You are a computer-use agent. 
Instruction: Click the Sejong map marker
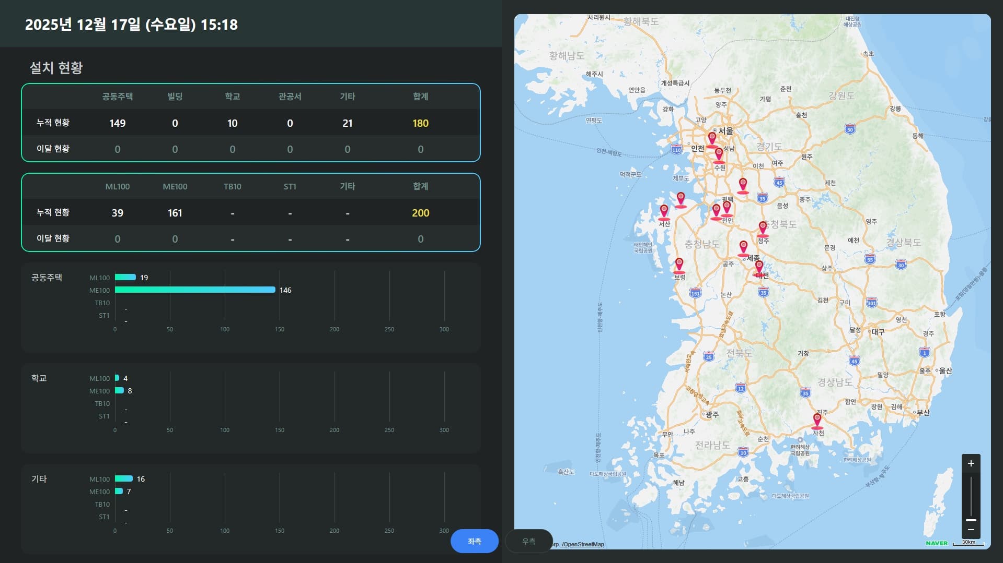click(743, 247)
